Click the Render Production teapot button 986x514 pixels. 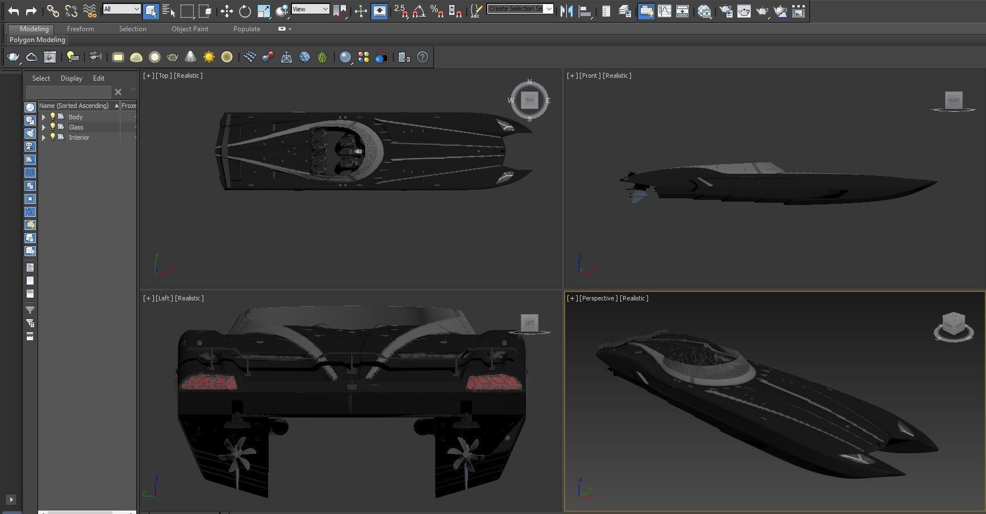coord(763,11)
